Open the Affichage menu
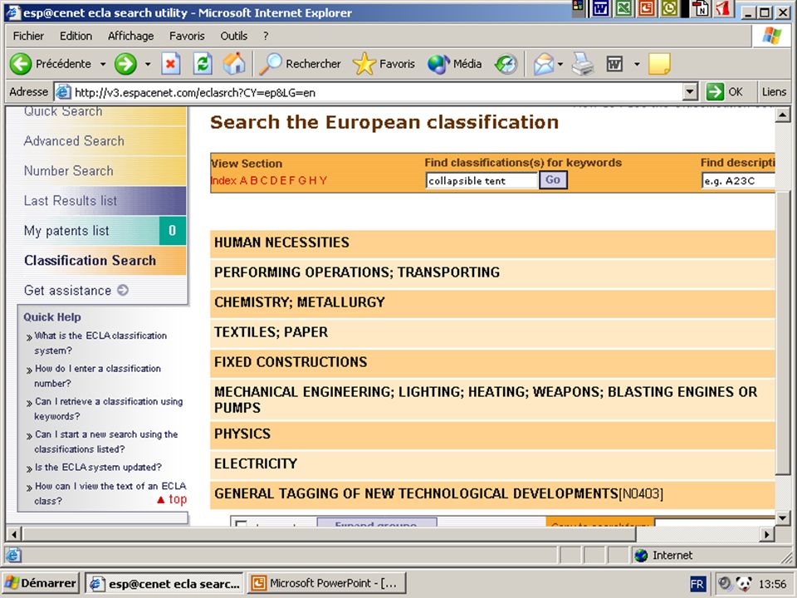 [130, 36]
